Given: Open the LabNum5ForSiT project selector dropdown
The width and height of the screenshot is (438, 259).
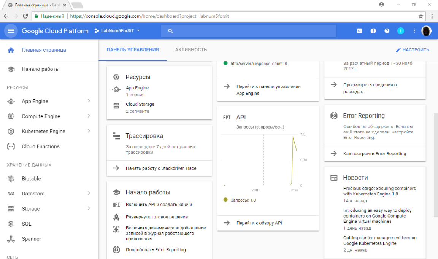Looking at the screenshot, I should tap(117, 31).
